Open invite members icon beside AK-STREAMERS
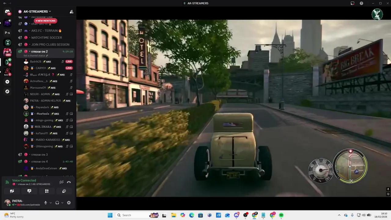 click(x=71, y=12)
